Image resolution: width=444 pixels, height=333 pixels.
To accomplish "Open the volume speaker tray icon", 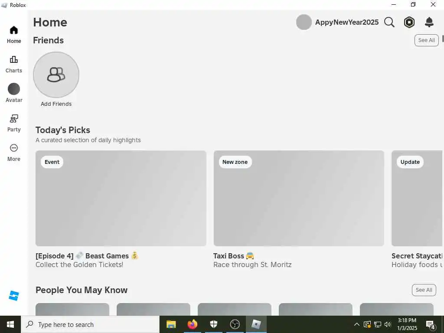I will 388,324.
